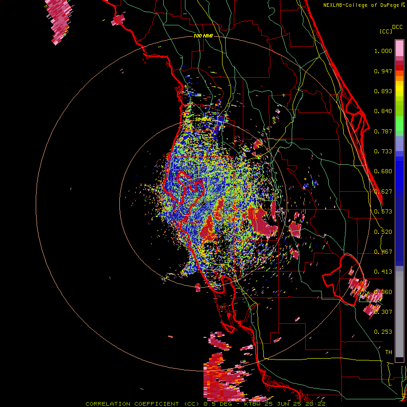Click the 0.947 color scale value

[x=383, y=71]
